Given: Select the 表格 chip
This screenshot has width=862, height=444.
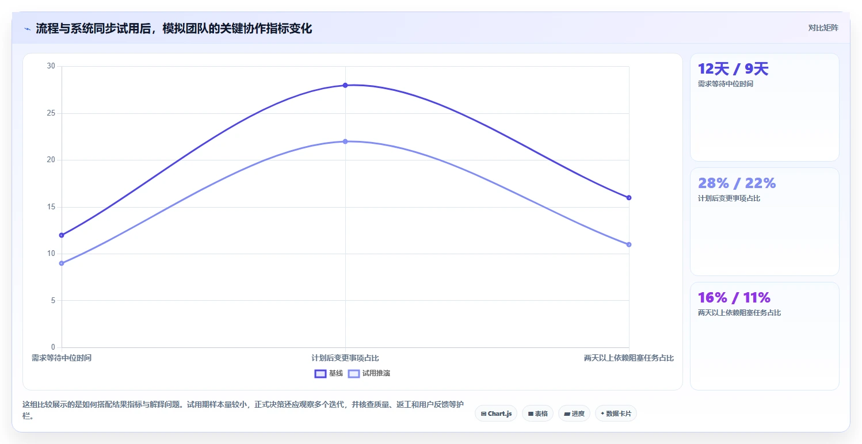Looking at the screenshot, I should click(537, 414).
